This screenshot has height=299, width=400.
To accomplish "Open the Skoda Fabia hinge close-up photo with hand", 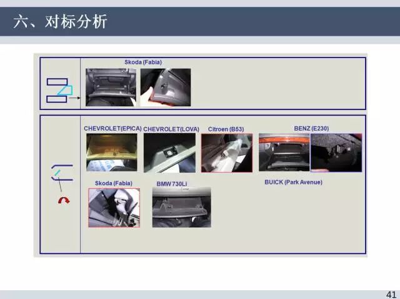I will pyautogui.click(x=165, y=88).
